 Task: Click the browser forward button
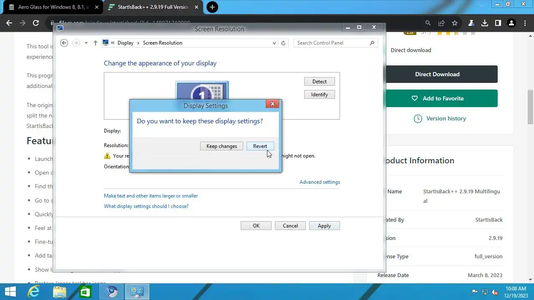point(23,23)
